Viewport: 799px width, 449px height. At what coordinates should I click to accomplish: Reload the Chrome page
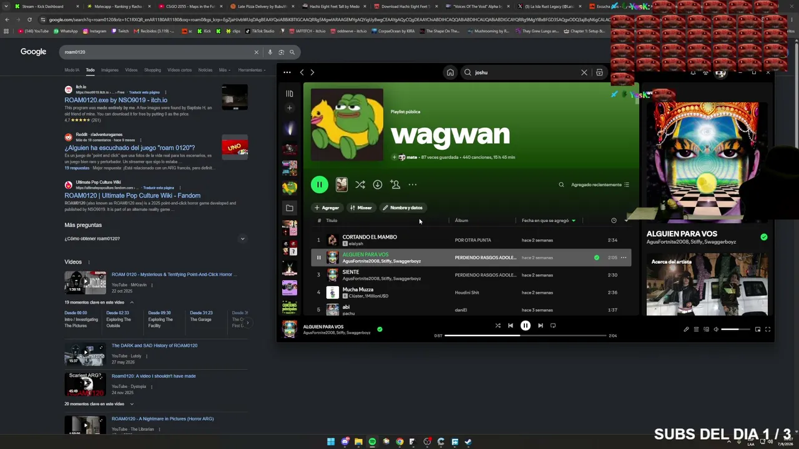29,19
